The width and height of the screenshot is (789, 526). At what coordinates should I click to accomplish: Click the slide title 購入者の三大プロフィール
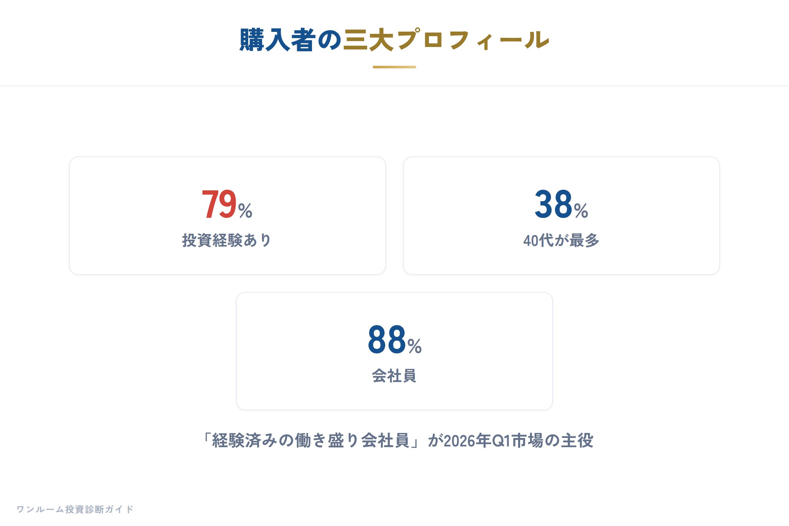tap(394, 39)
